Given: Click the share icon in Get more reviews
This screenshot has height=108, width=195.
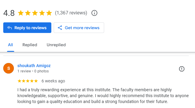Looking at the screenshot, I should (x=60, y=28).
